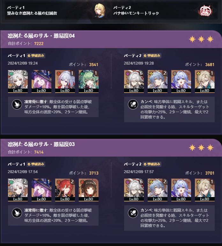Click the 合計ポイント 7222 score text
Image resolution: width=222 pixels, height=246 pixels.
point(26,44)
